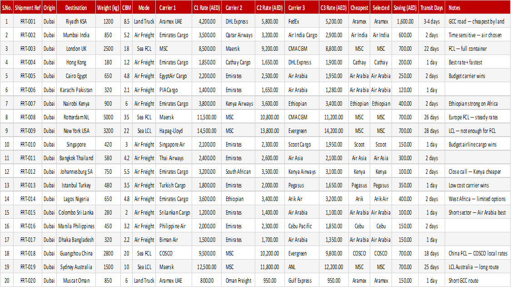Select Singapore Air carrier cell

click(174, 145)
